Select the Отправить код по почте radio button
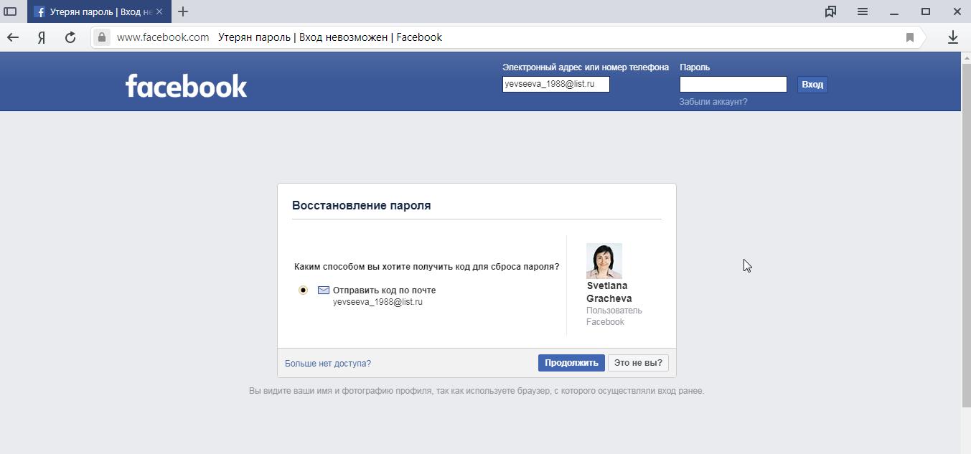The width and height of the screenshot is (971, 454). pos(303,290)
